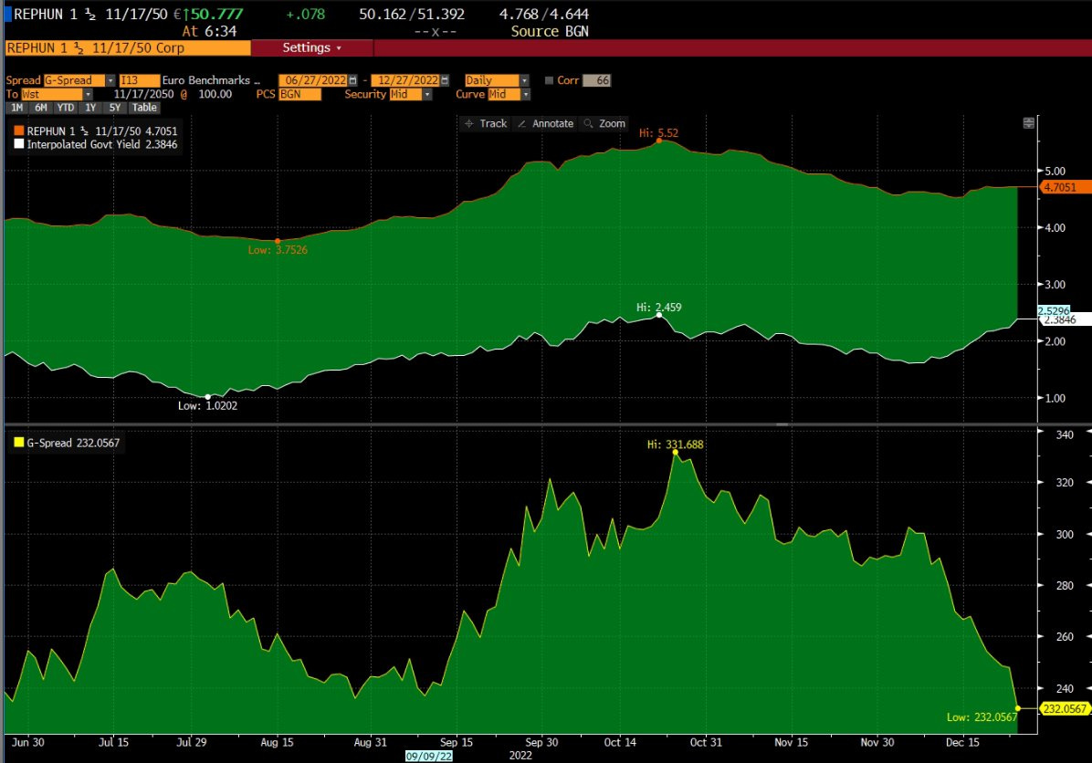Click the Zoom magnifier icon
Viewport: 1092px width, 763px height.
pos(589,124)
